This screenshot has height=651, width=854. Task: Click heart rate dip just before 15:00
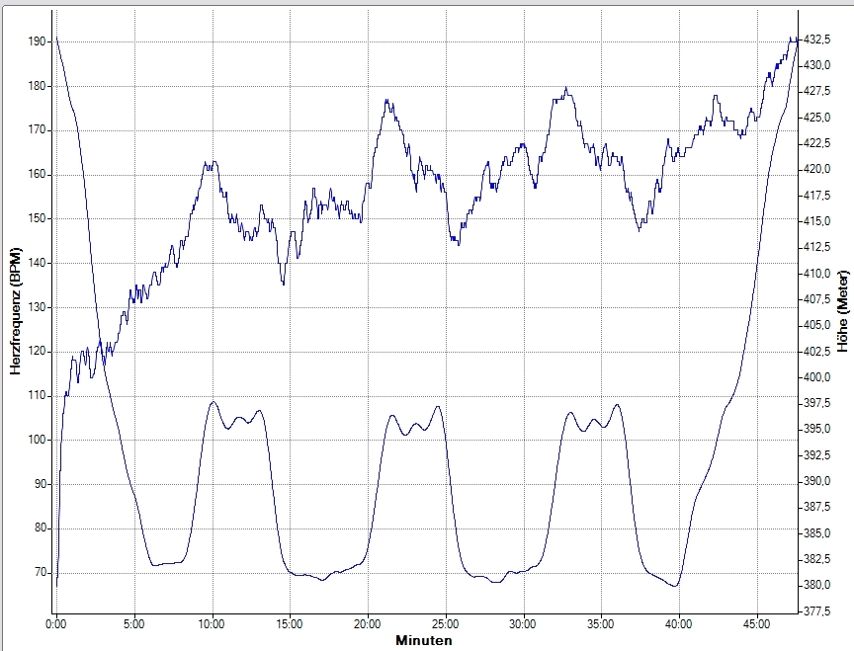[283, 284]
